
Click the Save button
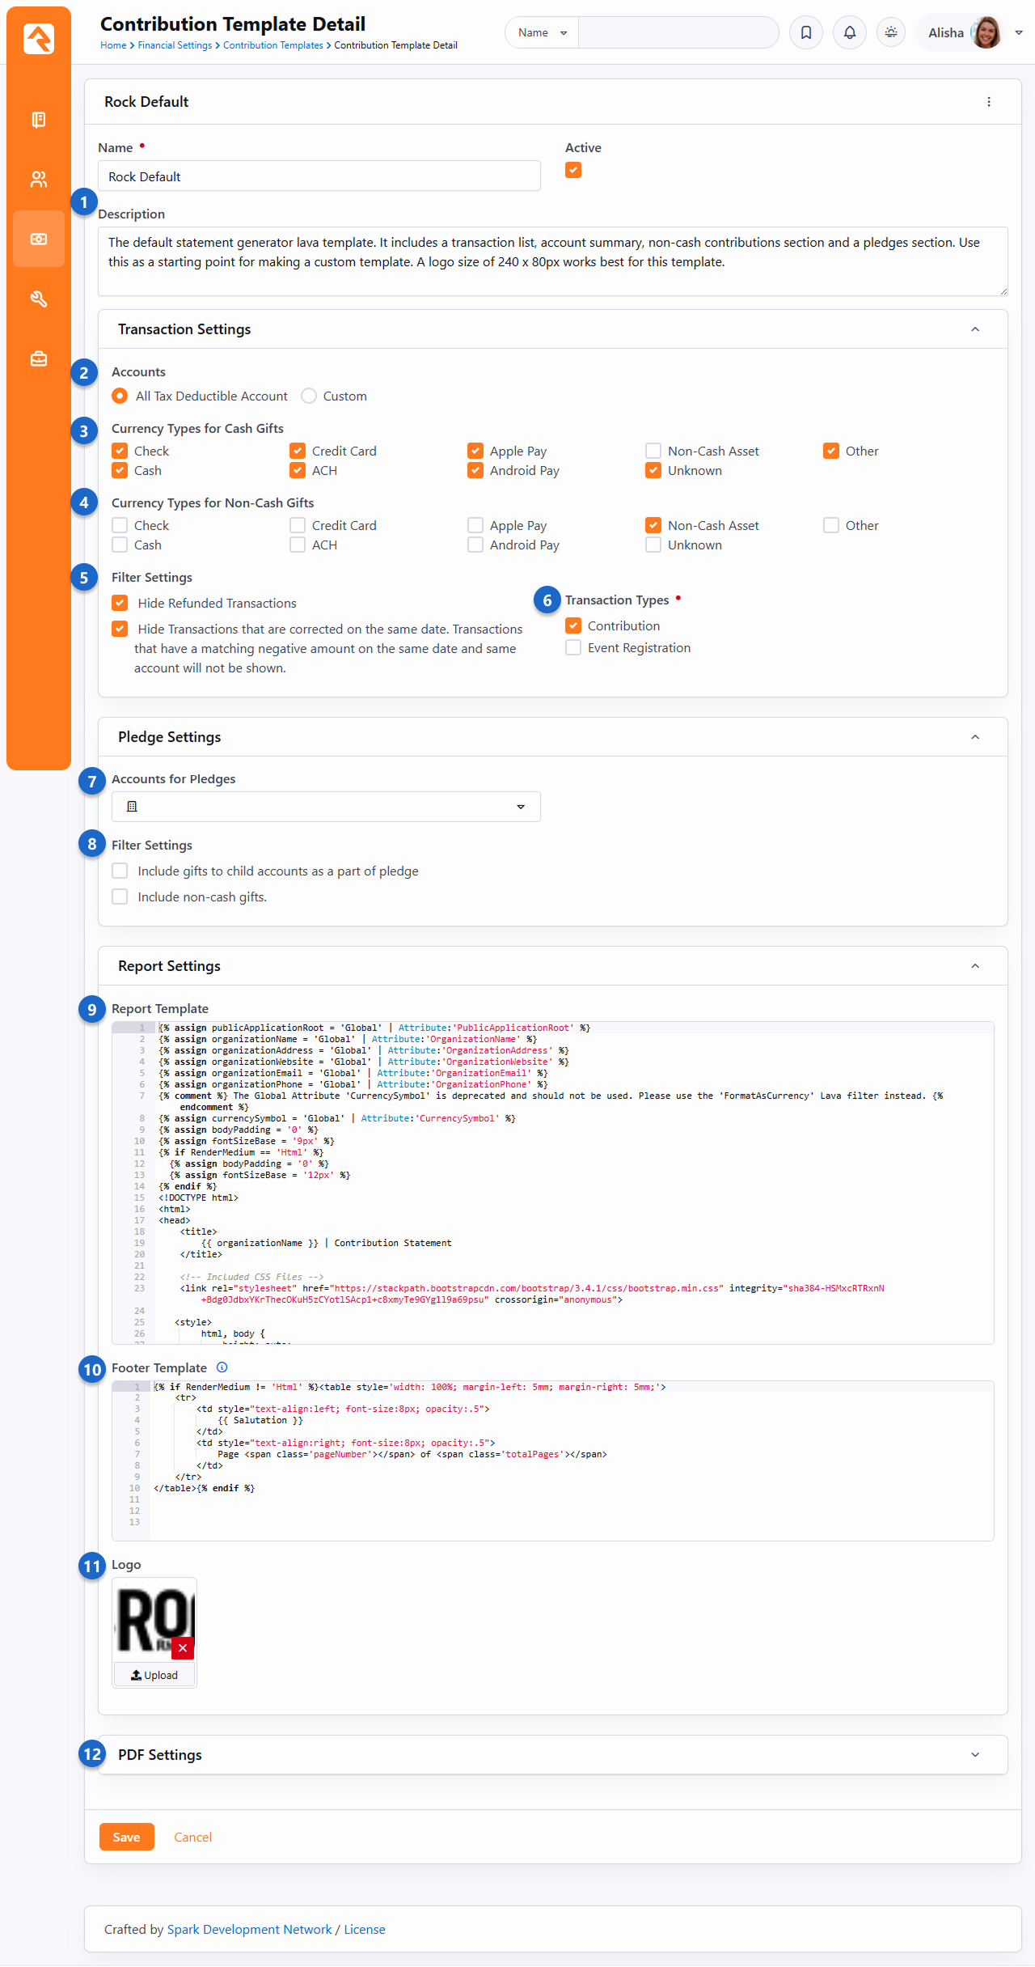click(x=126, y=1838)
